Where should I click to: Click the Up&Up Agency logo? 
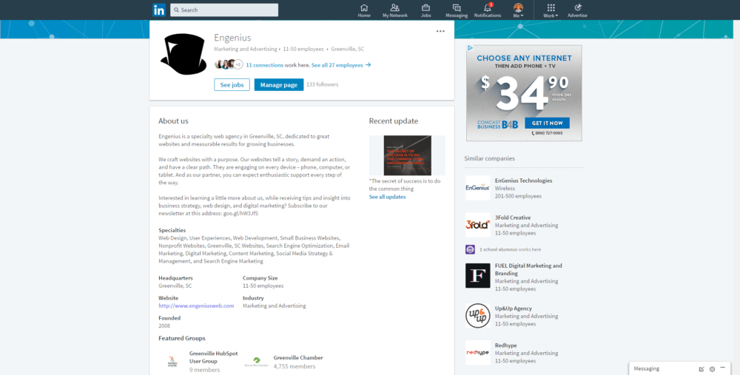[x=477, y=316]
